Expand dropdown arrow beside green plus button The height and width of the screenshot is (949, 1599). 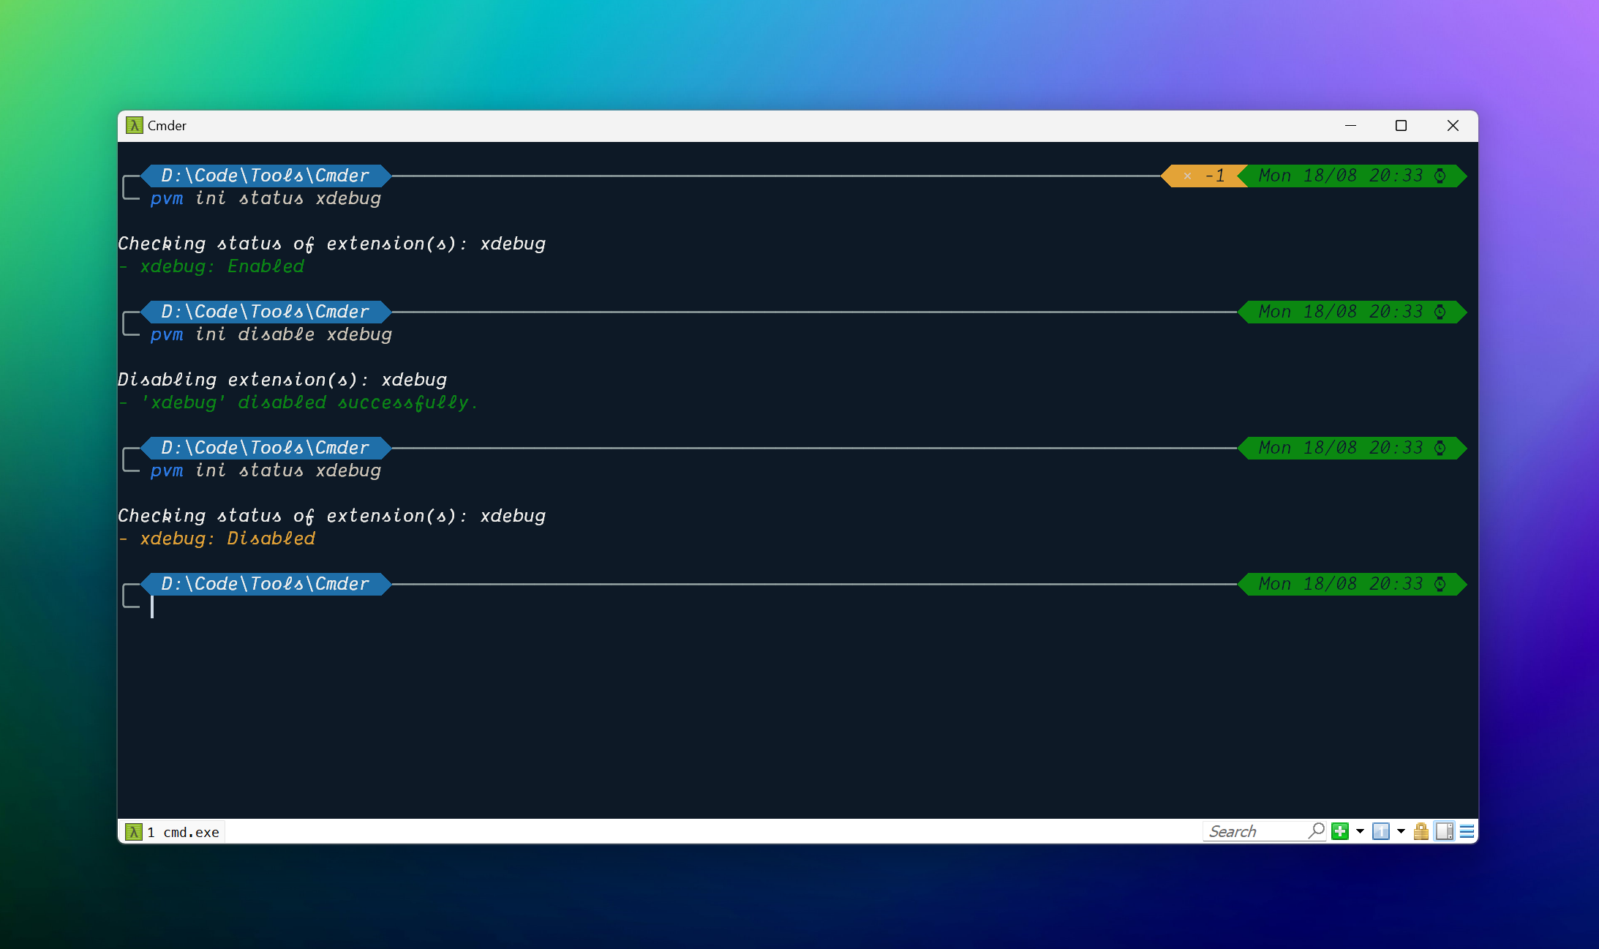(1360, 831)
